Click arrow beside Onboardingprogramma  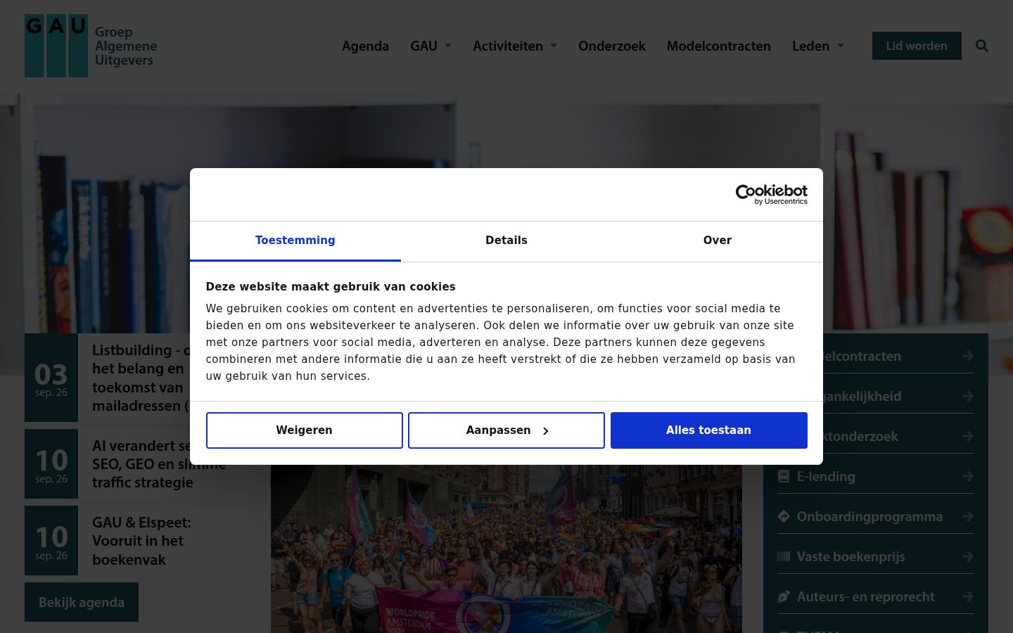tap(968, 516)
